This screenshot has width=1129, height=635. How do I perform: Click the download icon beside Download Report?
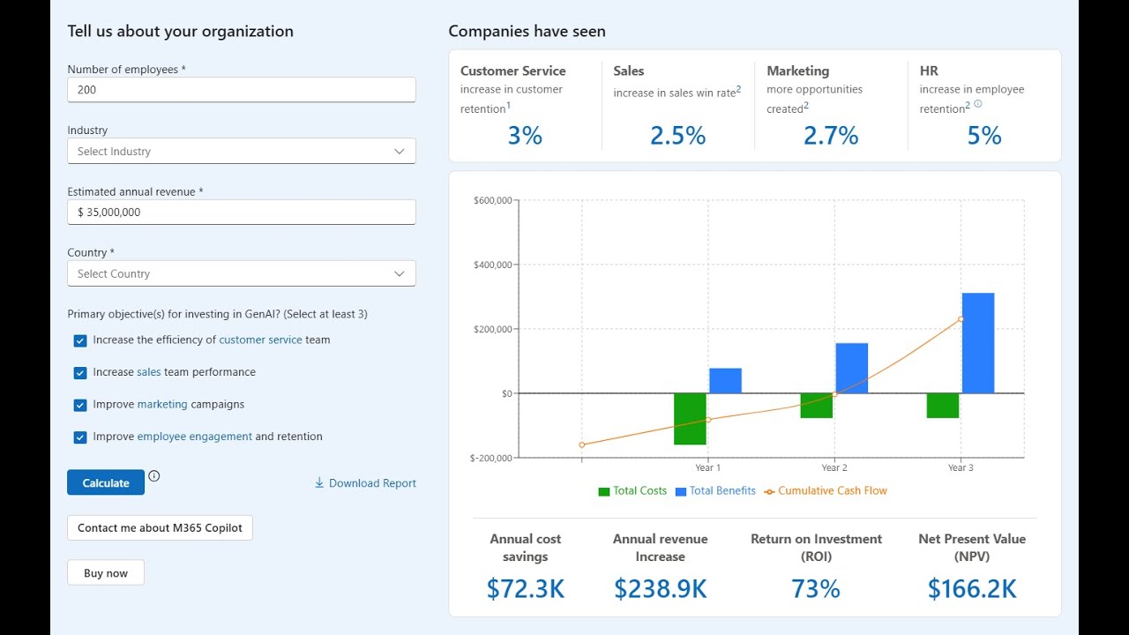click(319, 483)
